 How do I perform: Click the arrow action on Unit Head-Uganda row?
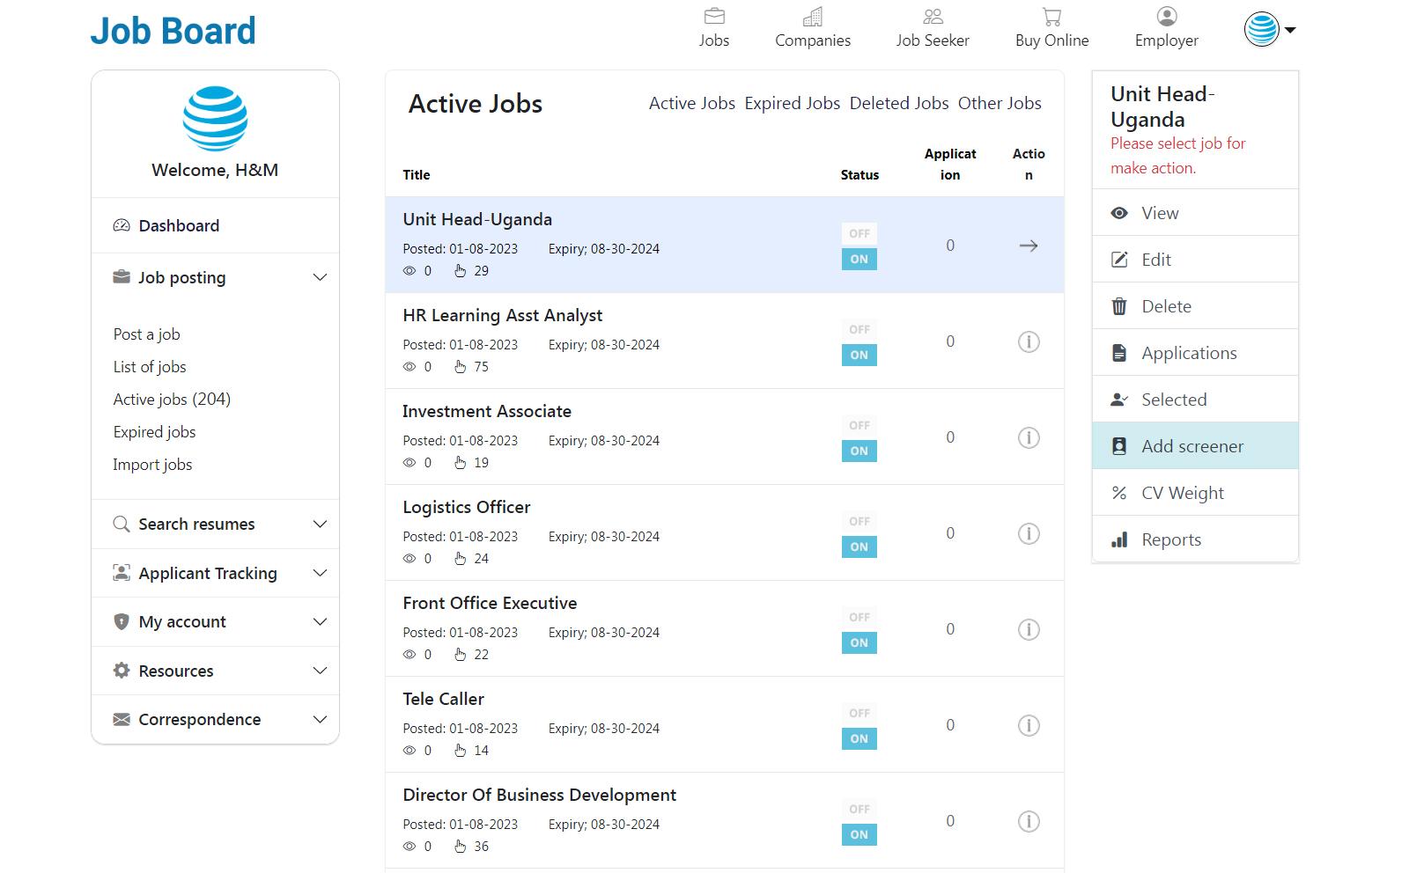(x=1028, y=246)
